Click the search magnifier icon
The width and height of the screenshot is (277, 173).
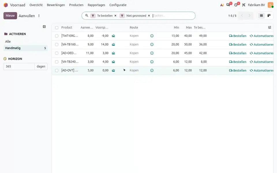click(87, 16)
